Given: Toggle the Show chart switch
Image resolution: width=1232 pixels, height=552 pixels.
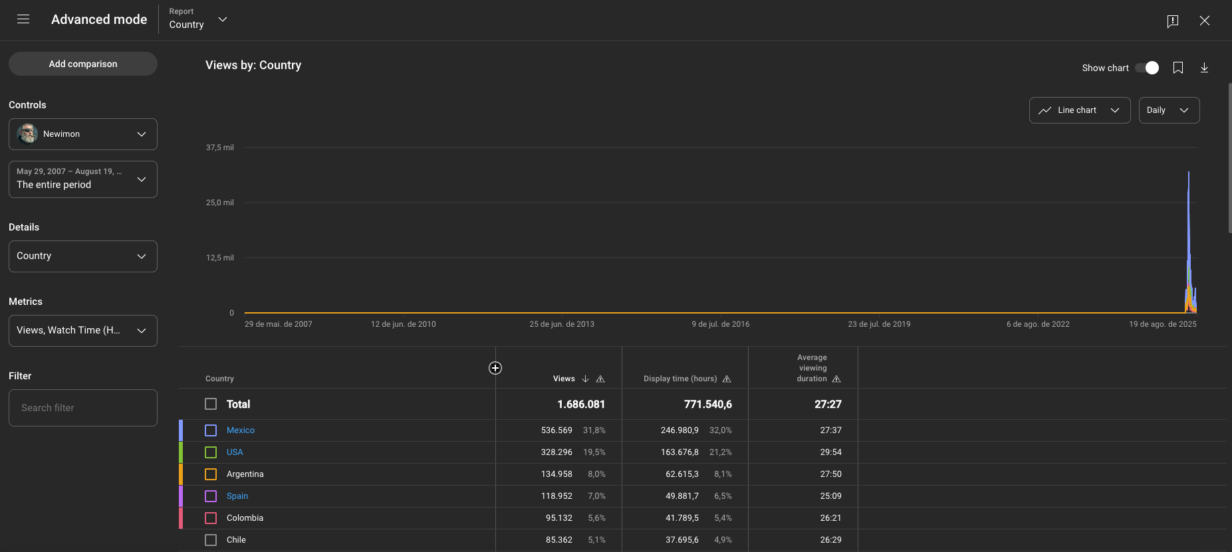Looking at the screenshot, I should [1147, 68].
